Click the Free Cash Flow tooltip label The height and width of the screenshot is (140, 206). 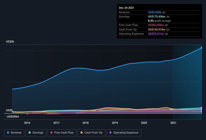point(128,25)
